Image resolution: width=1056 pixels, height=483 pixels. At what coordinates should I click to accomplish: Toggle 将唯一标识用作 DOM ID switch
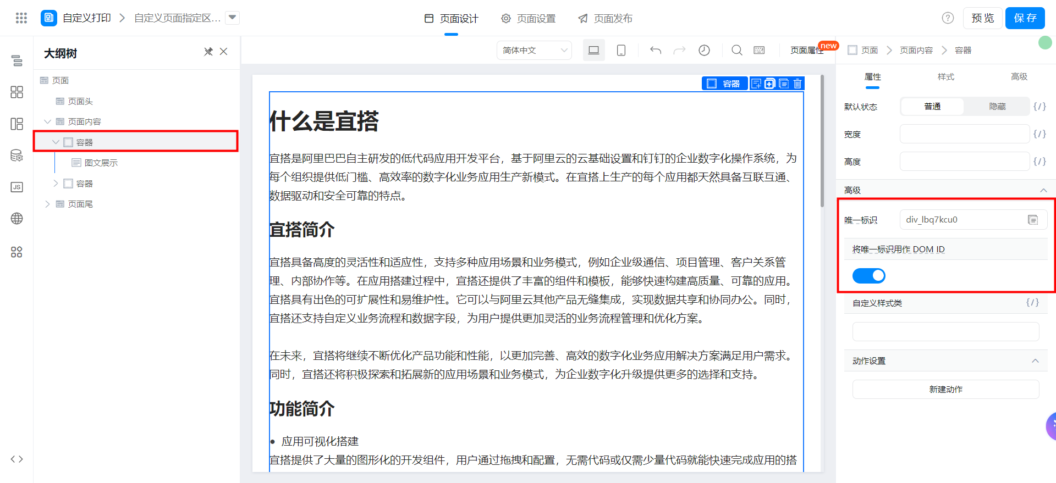[x=869, y=276]
